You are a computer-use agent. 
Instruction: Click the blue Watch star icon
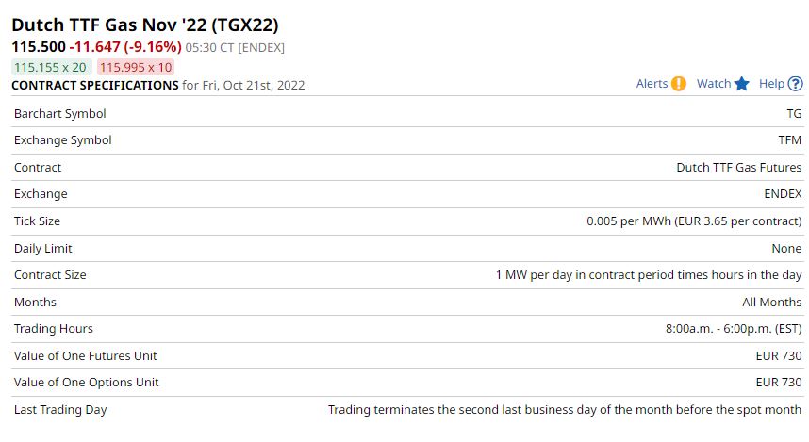pos(742,84)
